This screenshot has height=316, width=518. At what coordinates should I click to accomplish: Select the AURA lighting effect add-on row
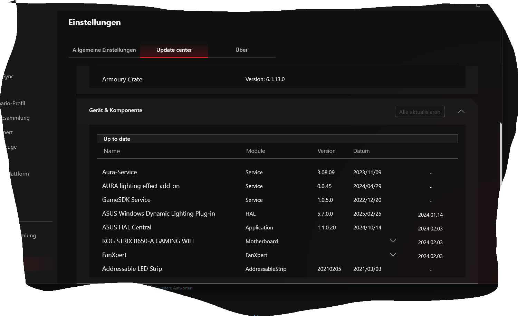click(141, 186)
